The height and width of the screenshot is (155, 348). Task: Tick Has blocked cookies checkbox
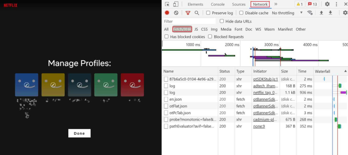tap(167, 37)
